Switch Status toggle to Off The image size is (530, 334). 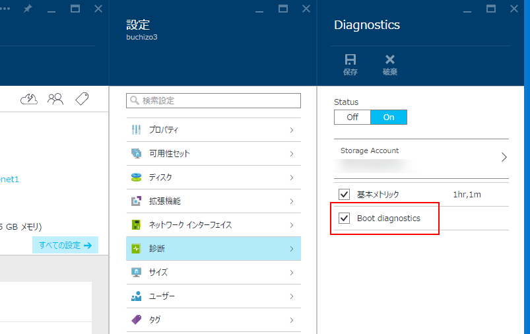tap(352, 117)
